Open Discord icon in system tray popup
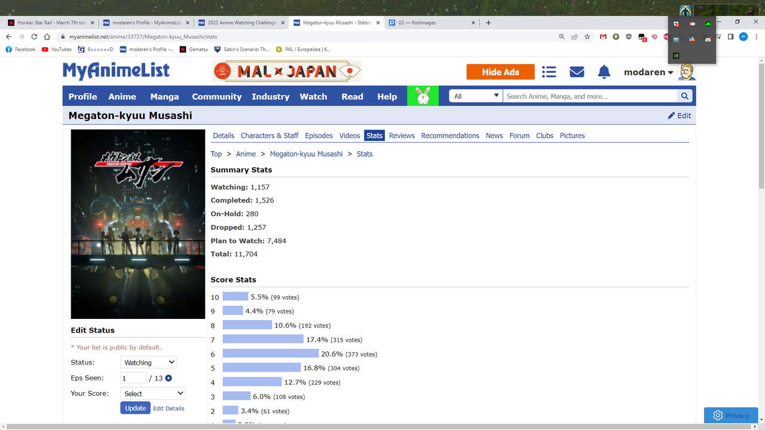This screenshot has width=765, height=430. click(x=708, y=39)
